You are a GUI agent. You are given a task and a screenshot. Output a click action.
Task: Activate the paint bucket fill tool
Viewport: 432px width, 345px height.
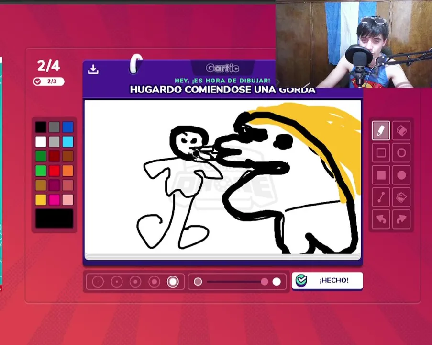coord(401,197)
